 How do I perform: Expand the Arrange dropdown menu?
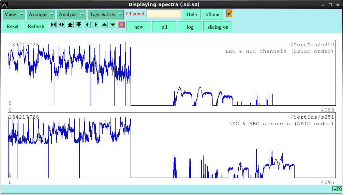(41, 14)
